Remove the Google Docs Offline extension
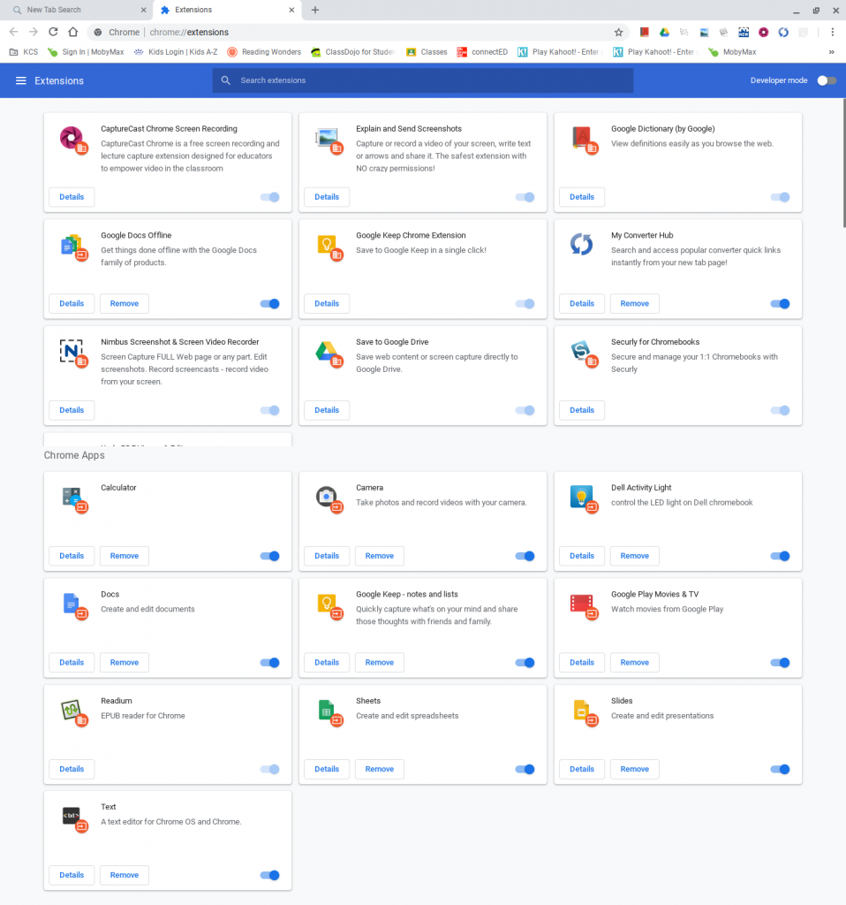 click(125, 304)
